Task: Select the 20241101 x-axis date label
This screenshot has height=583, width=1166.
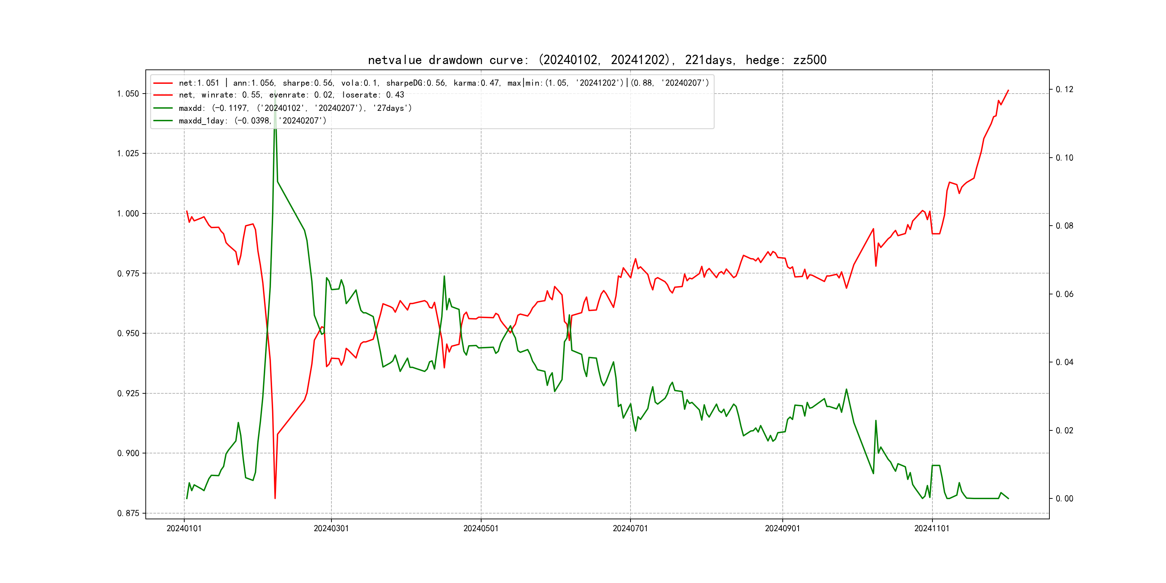Action: click(x=931, y=528)
